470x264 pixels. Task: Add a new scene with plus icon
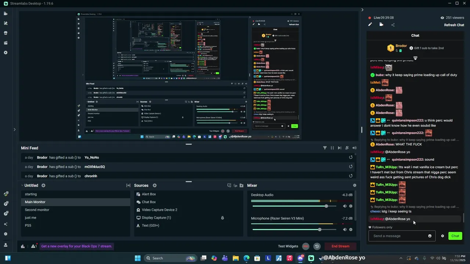click(43, 186)
